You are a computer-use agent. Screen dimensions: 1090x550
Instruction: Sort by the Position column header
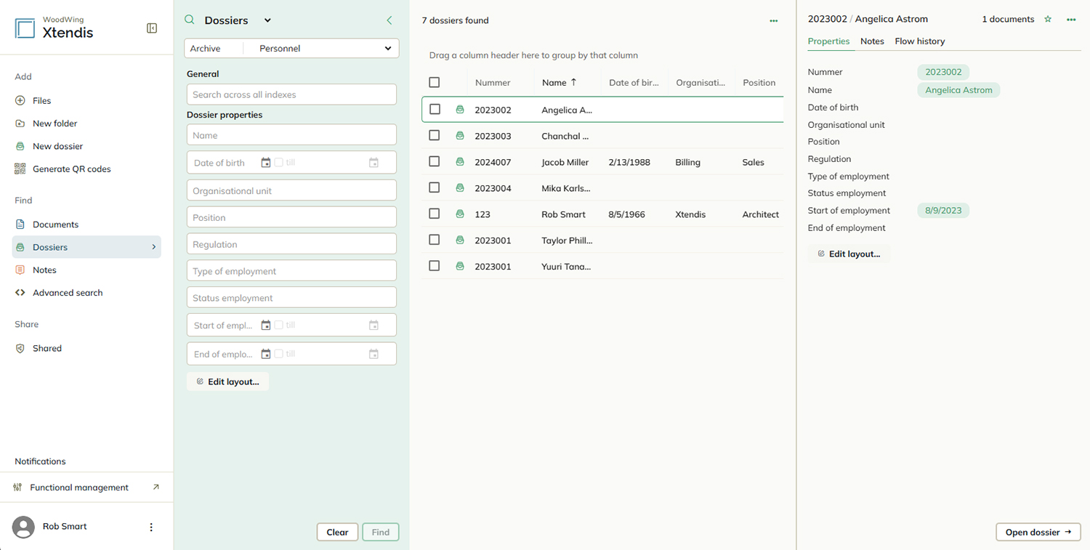click(759, 83)
